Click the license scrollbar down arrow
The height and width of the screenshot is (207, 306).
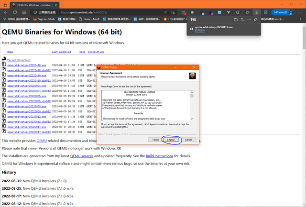tap(192, 119)
